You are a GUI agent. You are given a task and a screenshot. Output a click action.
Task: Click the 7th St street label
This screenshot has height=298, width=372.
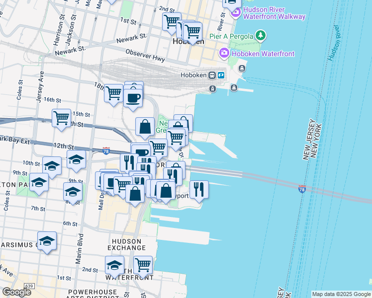coord(38,209)
